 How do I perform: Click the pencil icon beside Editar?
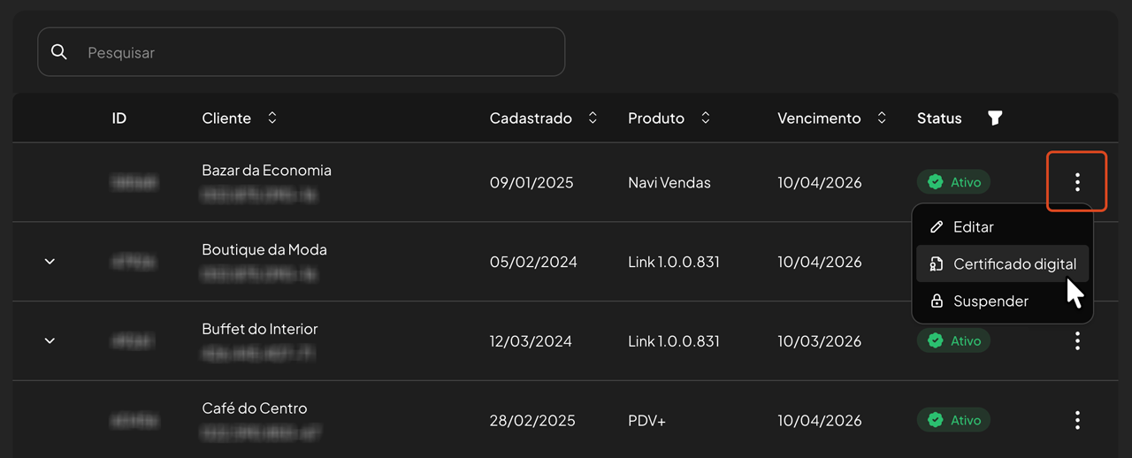937,227
